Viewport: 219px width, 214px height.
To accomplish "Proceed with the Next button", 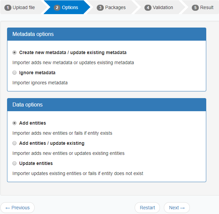I will [177, 208].
